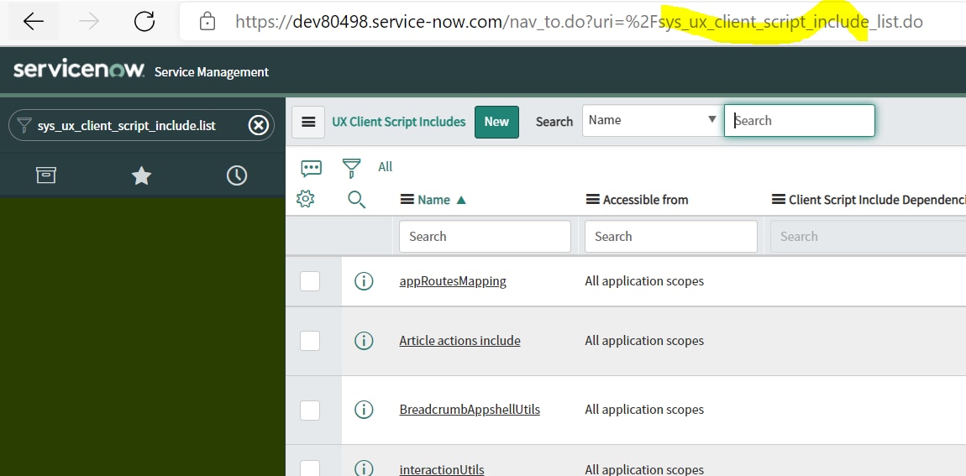The image size is (966, 476).
Task: Clear the navigator filter text
Action: pyautogui.click(x=259, y=125)
